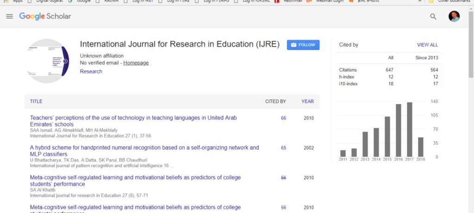
Task: Click the 2015 bar in the citations chart
Action: (x=387, y=137)
